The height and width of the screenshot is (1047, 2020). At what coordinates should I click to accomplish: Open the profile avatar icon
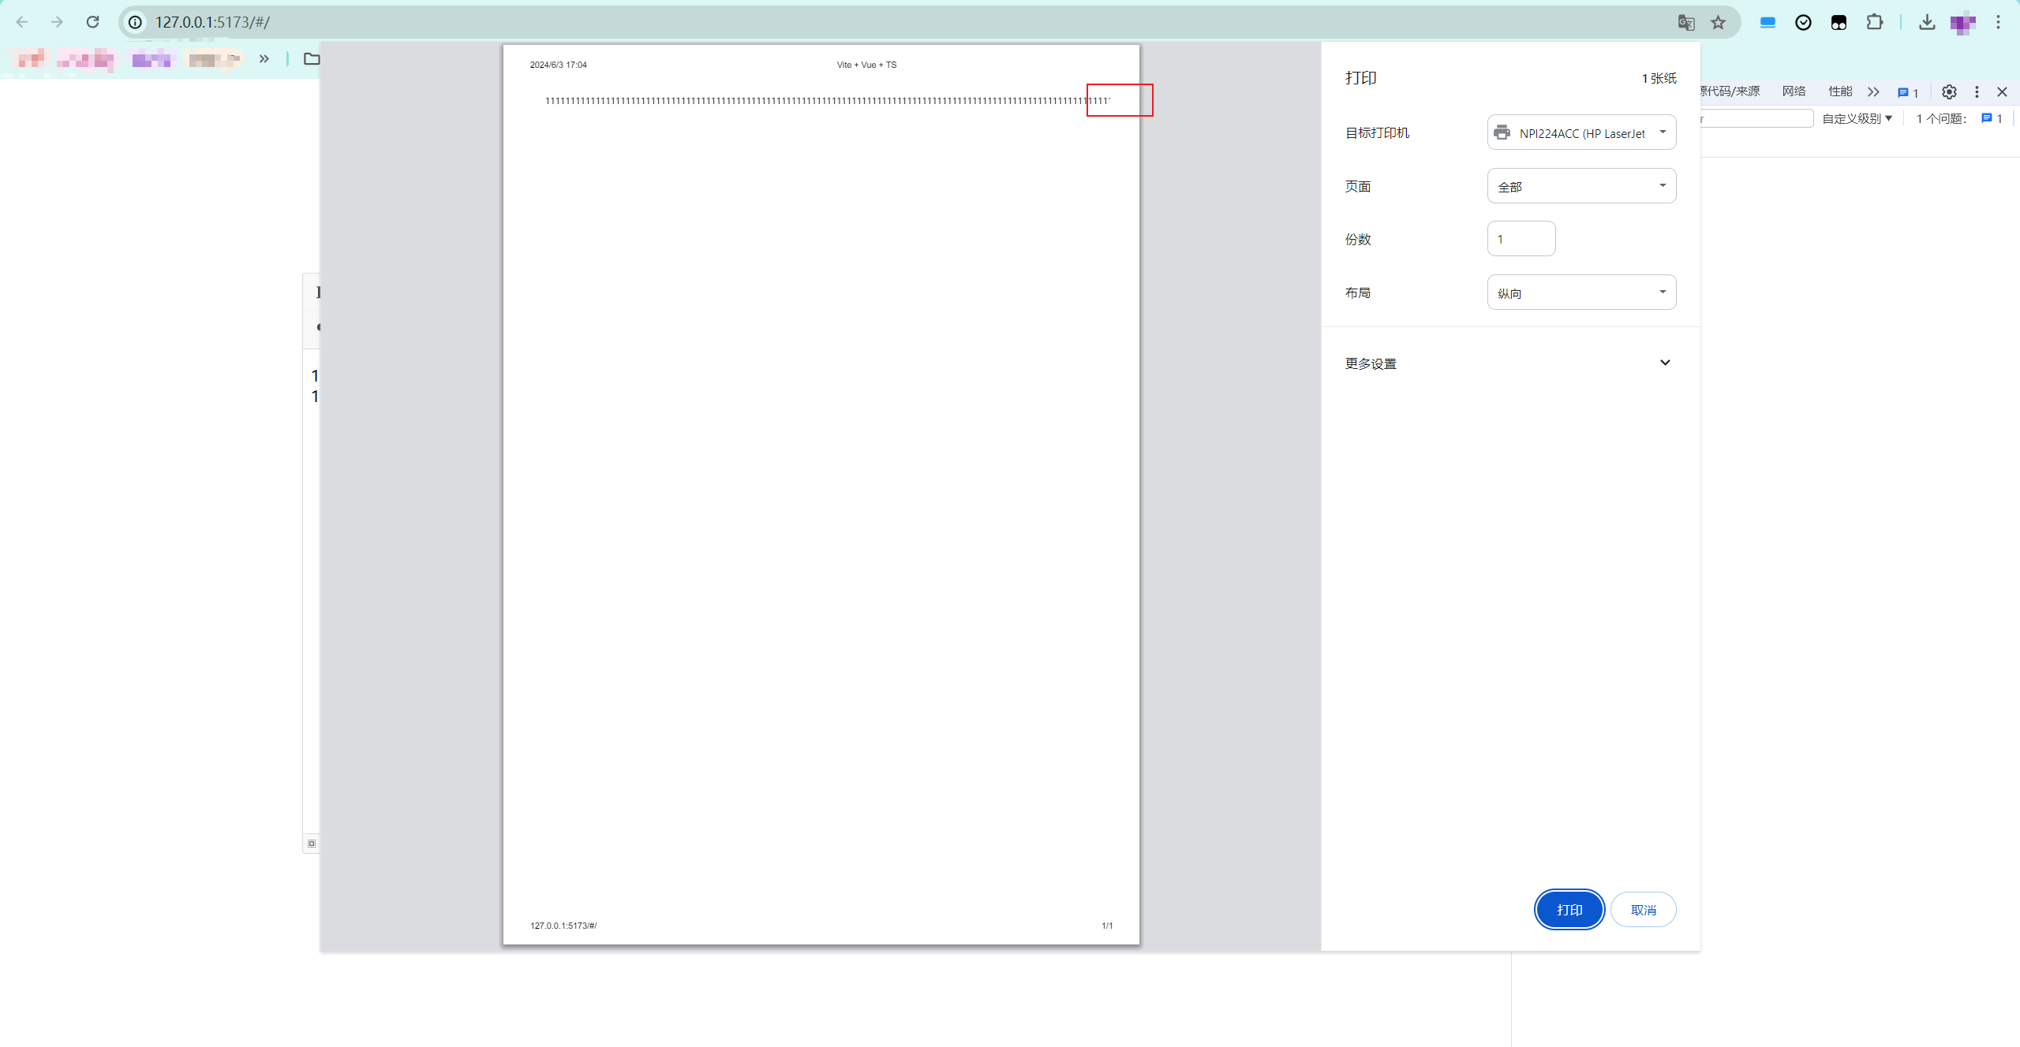[x=1962, y=22]
